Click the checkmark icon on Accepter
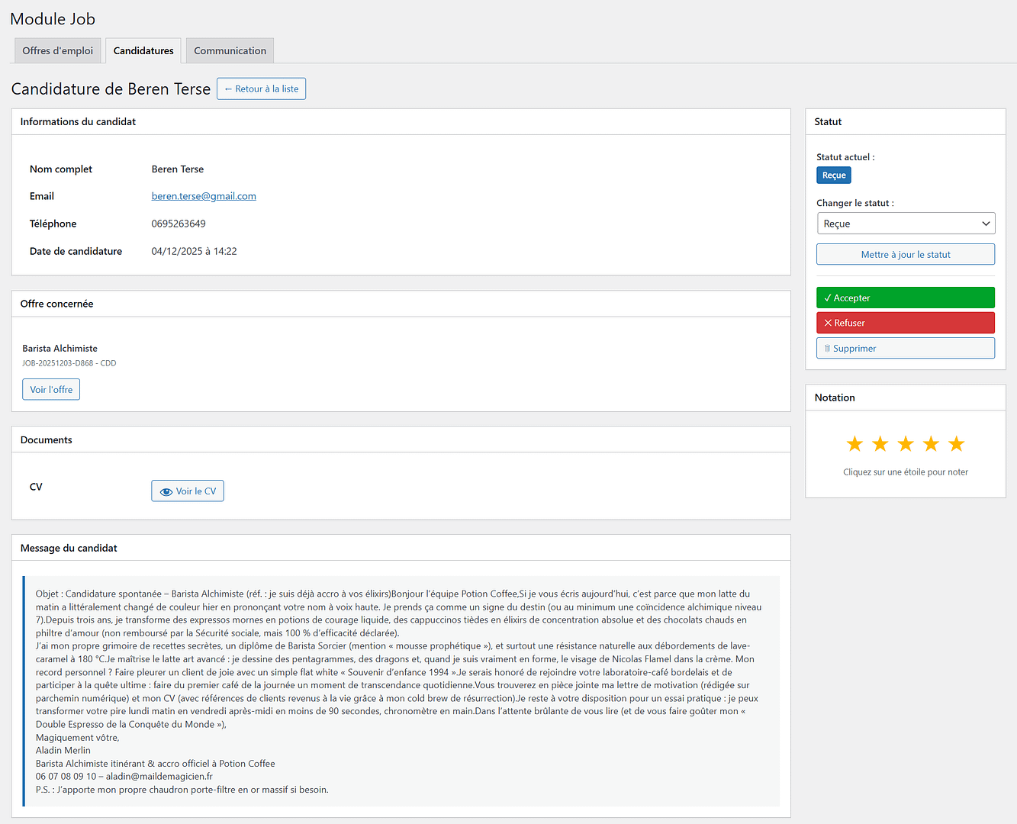 click(828, 298)
